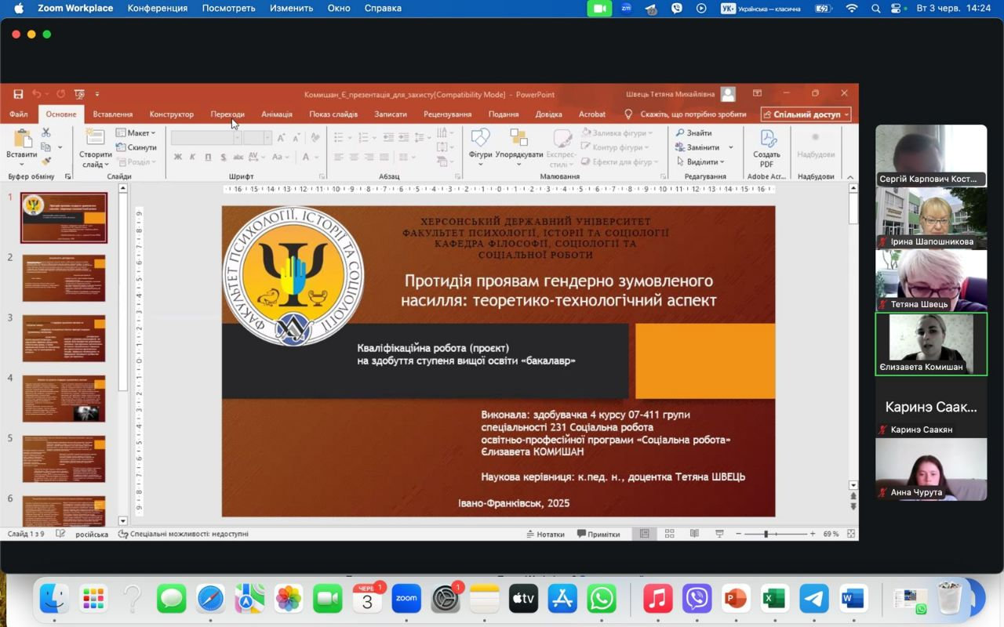This screenshot has width=1004, height=627.
Task: Toggle Underline П formatting
Action: click(208, 157)
